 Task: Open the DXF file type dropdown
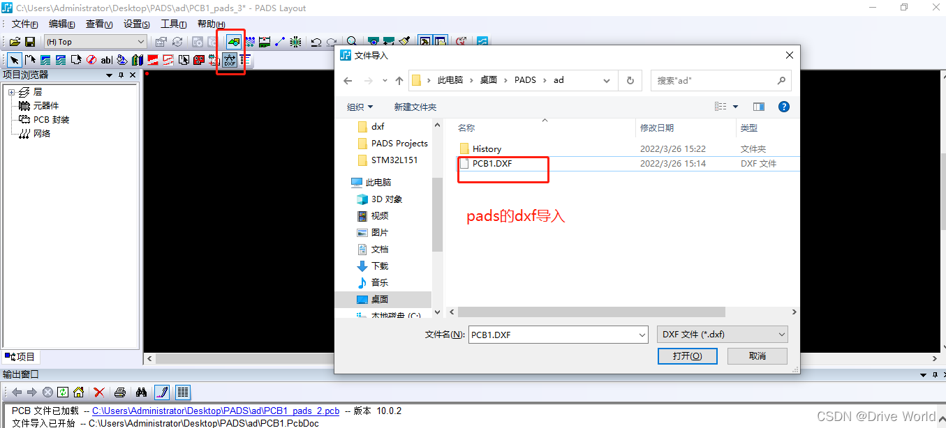tap(723, 335)
